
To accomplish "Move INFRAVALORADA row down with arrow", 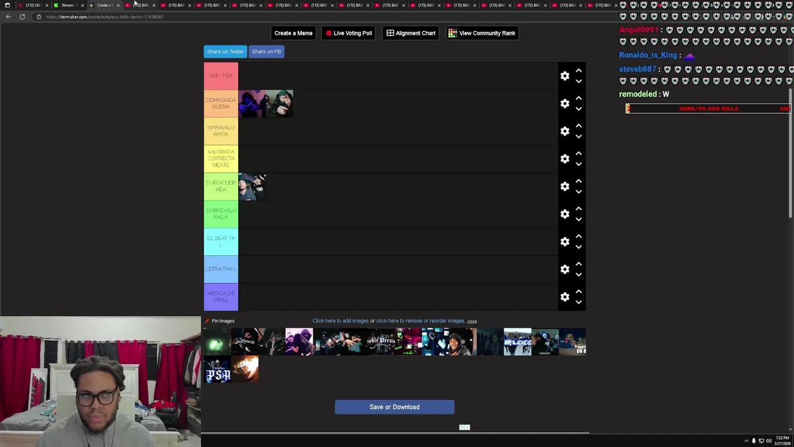I will (579, 137).
